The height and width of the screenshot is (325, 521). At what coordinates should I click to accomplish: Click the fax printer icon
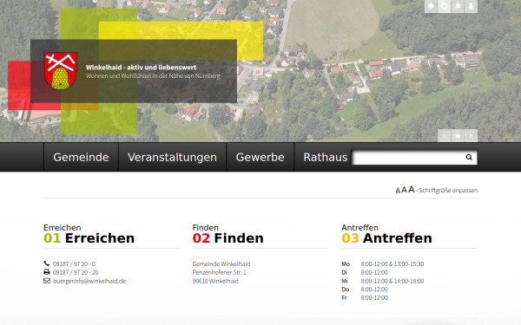[x=47, y=272]
